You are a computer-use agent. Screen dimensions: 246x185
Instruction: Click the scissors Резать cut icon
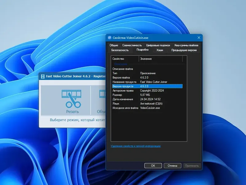coord(71,99)
